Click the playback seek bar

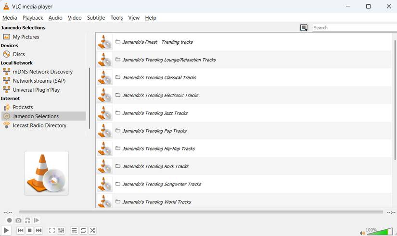click(x=201, y=212)
